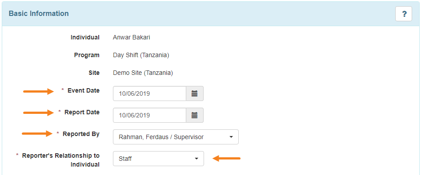This screenshot has height=175, width=421.
Task: Select the Anwar Bakari individual name
Action: tap(132, 38)
